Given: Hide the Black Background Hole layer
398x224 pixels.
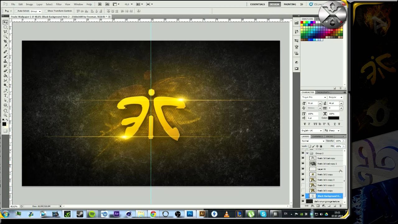Looking at the screenshot, I should tap(303, 196).
